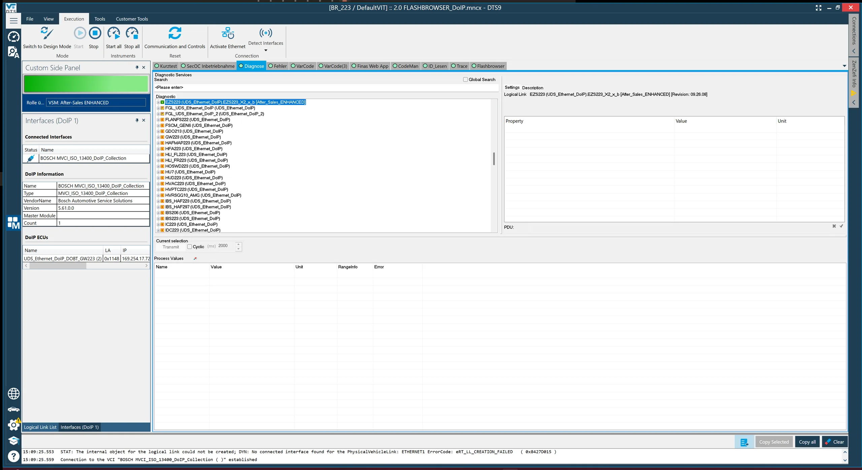Expand the GW223 tree node
The width and height of the screenshot is (862, 470).
point(158,137)
